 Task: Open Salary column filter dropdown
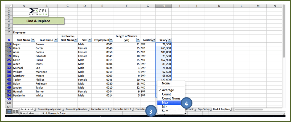[170, 40]
